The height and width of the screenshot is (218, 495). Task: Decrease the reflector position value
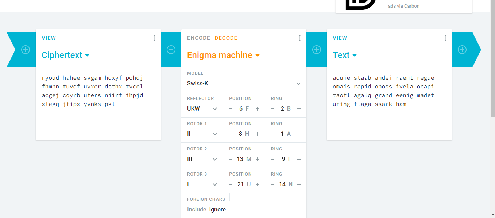coord(231,109)
